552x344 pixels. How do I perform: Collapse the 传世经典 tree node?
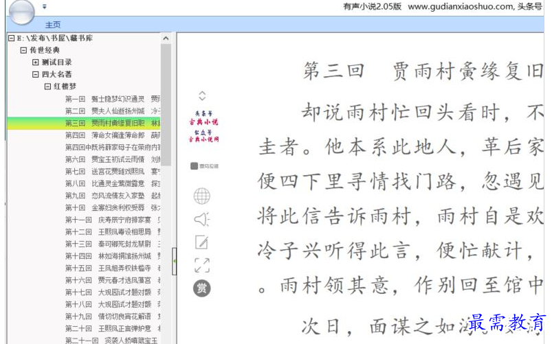(x=23, y=50)
